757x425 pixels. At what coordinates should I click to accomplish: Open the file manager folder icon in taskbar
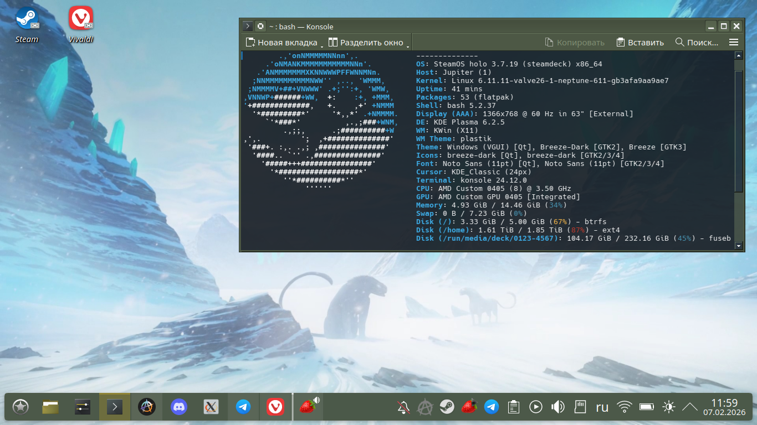(x=50, y=407)
